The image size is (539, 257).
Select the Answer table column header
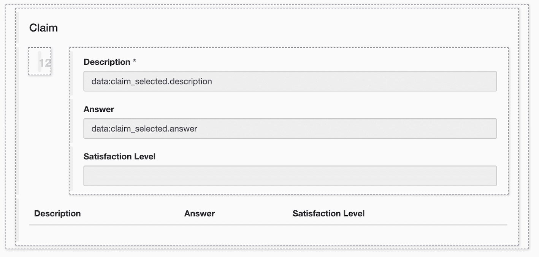click(200, 213)
